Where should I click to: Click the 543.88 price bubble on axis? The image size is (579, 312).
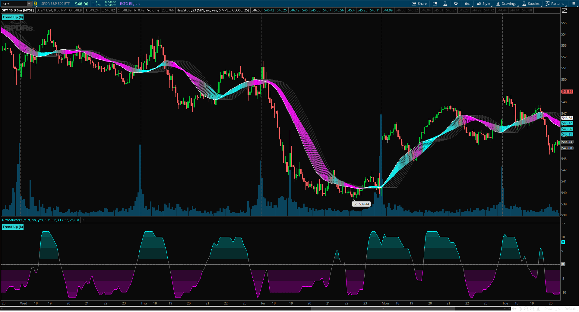point(567,148)
